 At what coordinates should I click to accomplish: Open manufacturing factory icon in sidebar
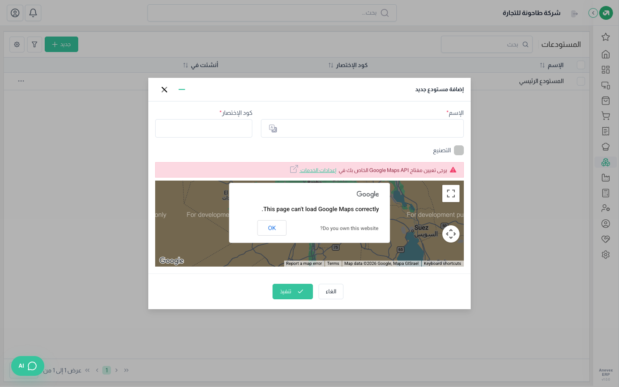[x=606, y=178]
